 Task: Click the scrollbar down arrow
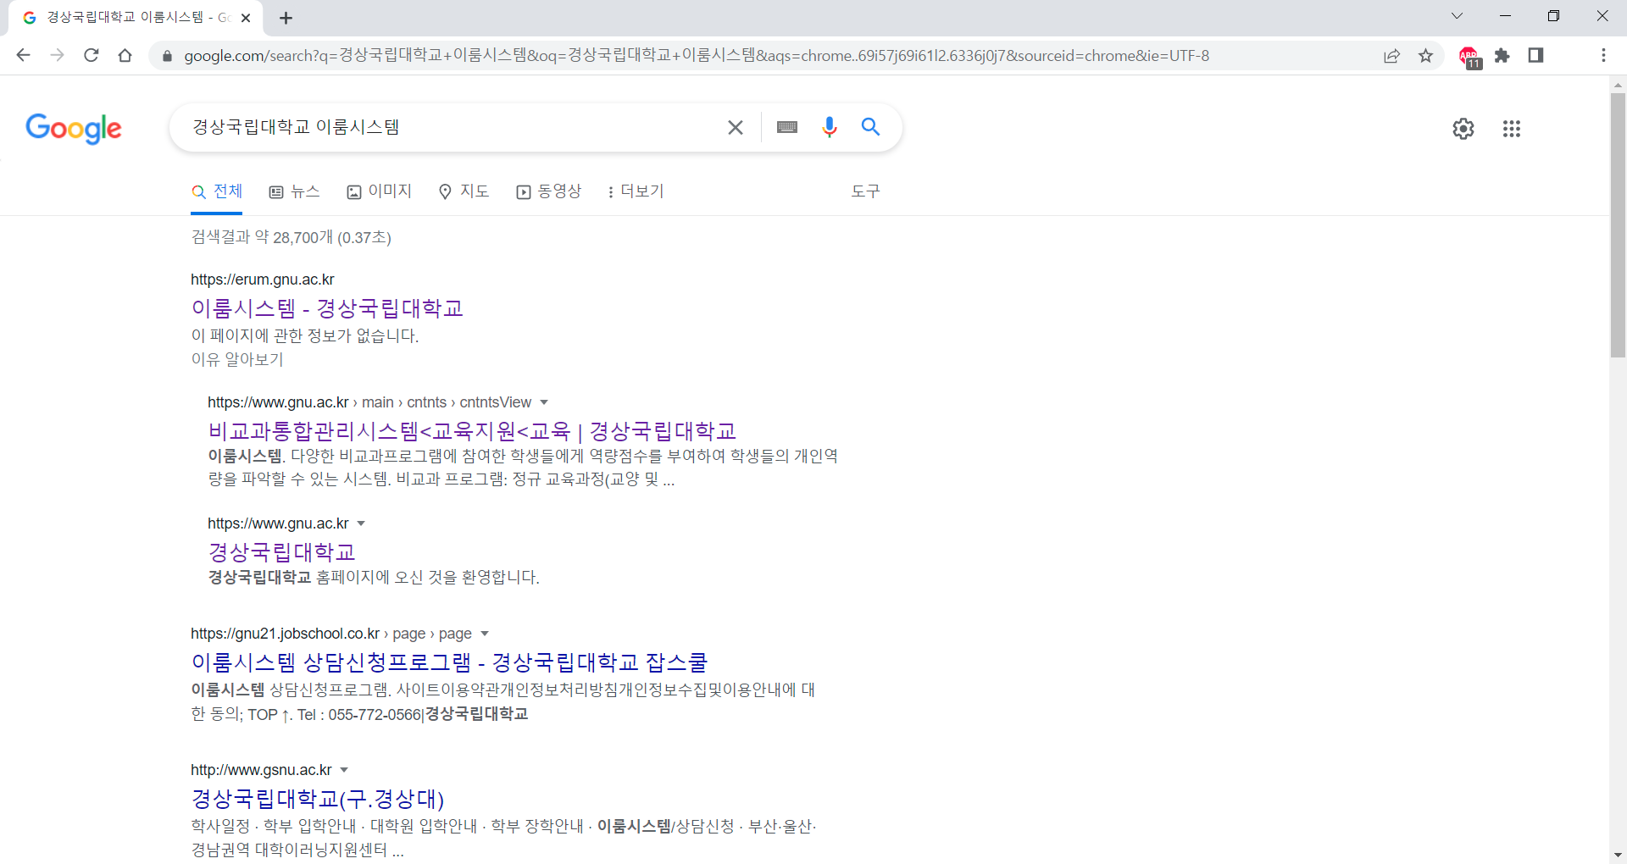click(1618, 856)
